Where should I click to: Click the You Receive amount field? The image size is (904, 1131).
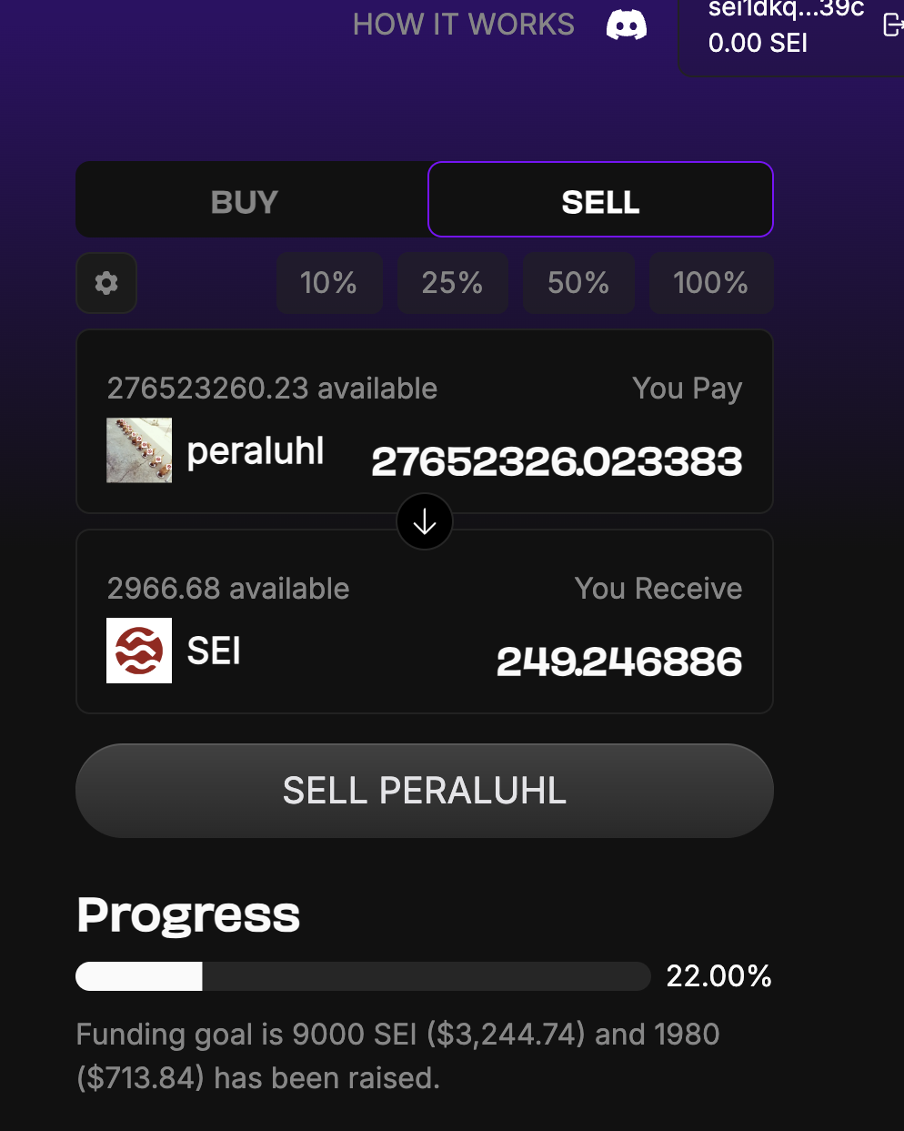pyautogui.click(x=618, y=662)
